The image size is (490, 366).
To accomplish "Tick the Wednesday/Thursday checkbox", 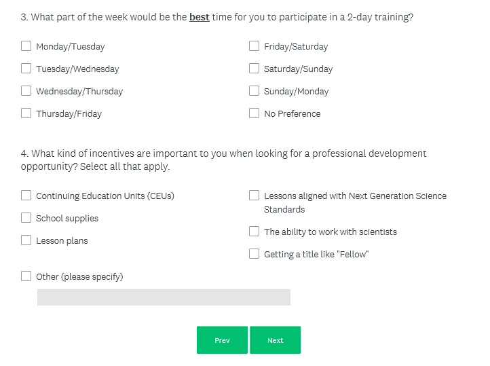I will point(26,91).
